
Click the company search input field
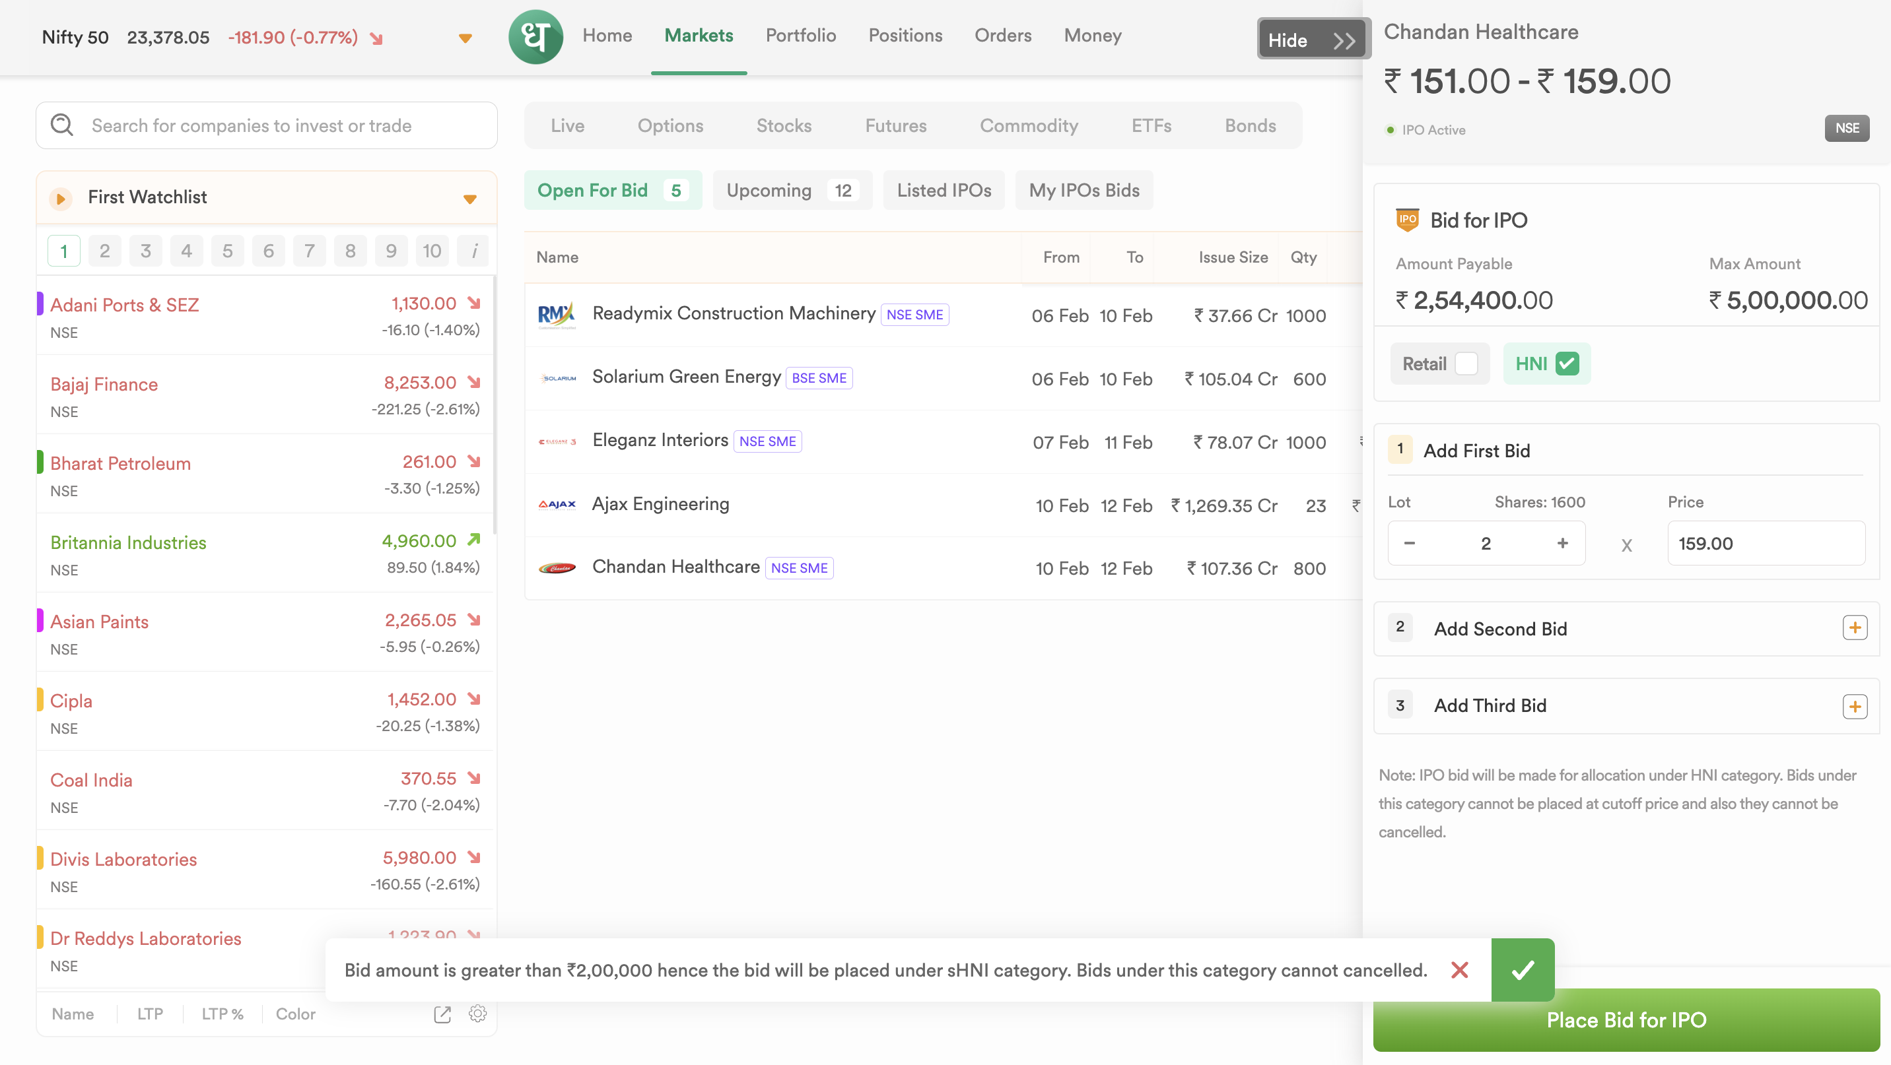[x=267, y=125]
